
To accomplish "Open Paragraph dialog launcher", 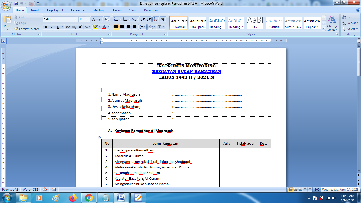I will coord(164,34).
